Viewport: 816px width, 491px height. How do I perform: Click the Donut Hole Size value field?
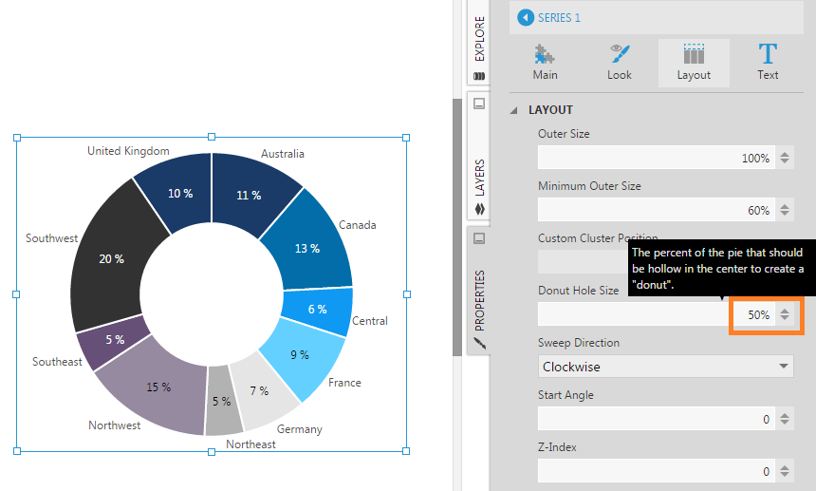point(655,314)
